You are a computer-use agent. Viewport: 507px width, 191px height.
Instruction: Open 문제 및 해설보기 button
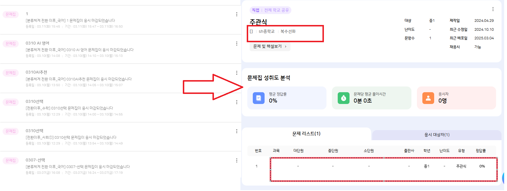coord(270,46)
